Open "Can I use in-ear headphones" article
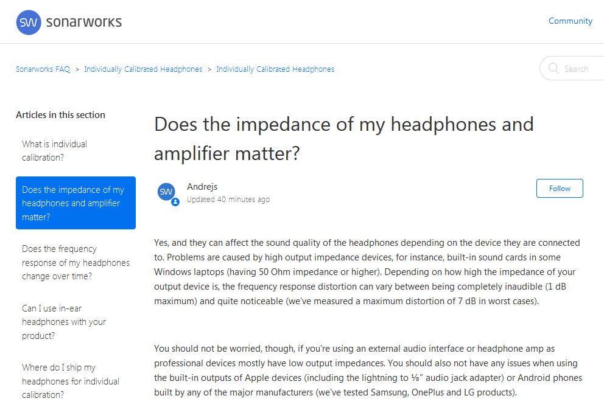Viewport: 604px width, 418px height. (64, 322)
